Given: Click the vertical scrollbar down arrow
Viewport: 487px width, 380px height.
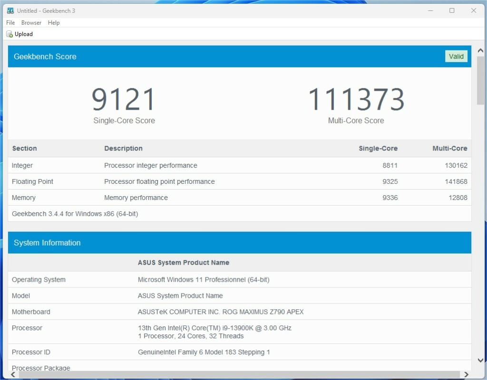Looking at the screenshot, I should coord(480,360).
